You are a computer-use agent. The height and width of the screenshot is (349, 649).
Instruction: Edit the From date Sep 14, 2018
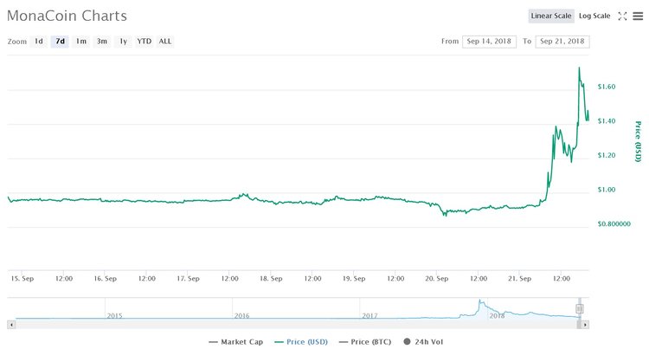(489, 42)
